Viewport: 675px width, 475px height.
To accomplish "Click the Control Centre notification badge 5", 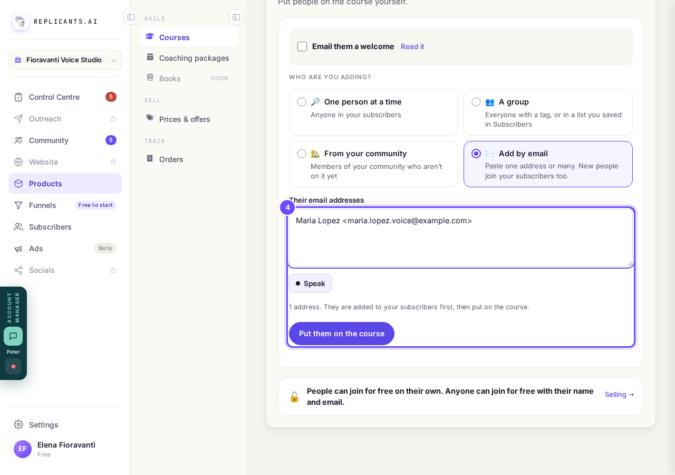I will pyautogui.click(x=111, y=97).
